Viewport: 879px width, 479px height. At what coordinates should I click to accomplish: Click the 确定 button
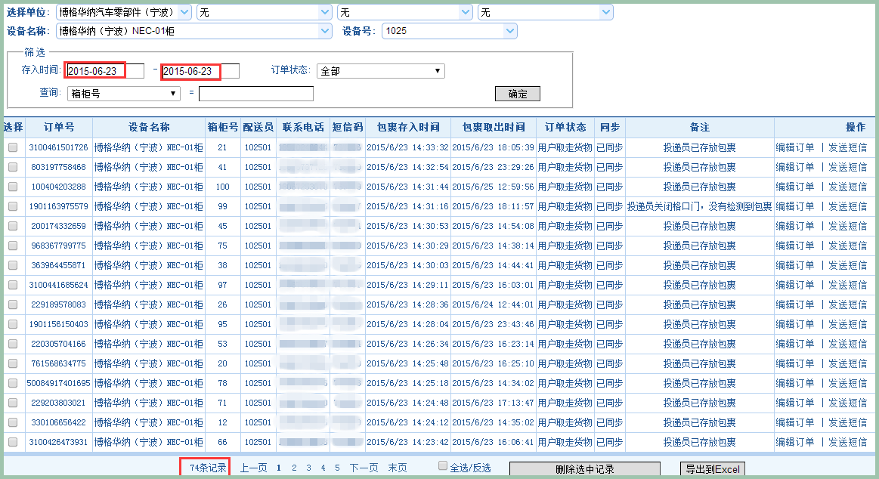(517, 94)
